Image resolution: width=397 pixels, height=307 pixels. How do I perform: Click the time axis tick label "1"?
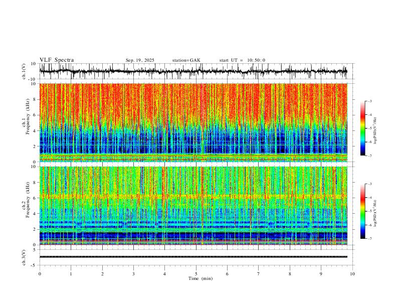(71, 274)
